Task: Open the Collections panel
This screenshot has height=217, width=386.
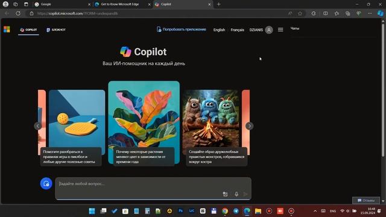Action: 347,13
